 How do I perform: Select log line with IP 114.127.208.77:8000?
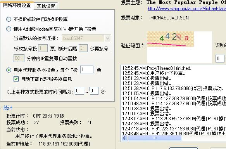click(x=174, y=104)
